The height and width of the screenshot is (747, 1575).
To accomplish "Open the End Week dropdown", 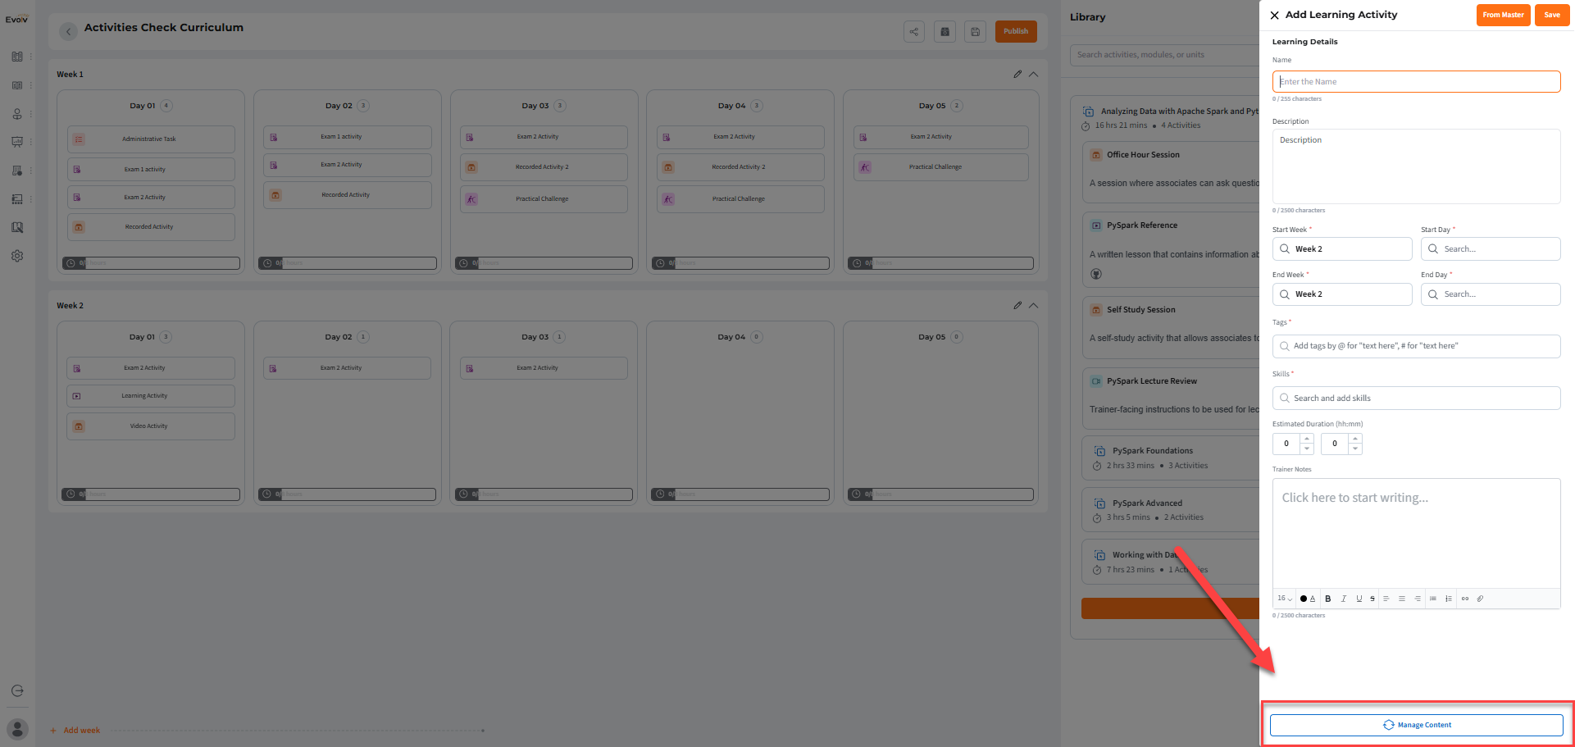I will coord(1342,294).
